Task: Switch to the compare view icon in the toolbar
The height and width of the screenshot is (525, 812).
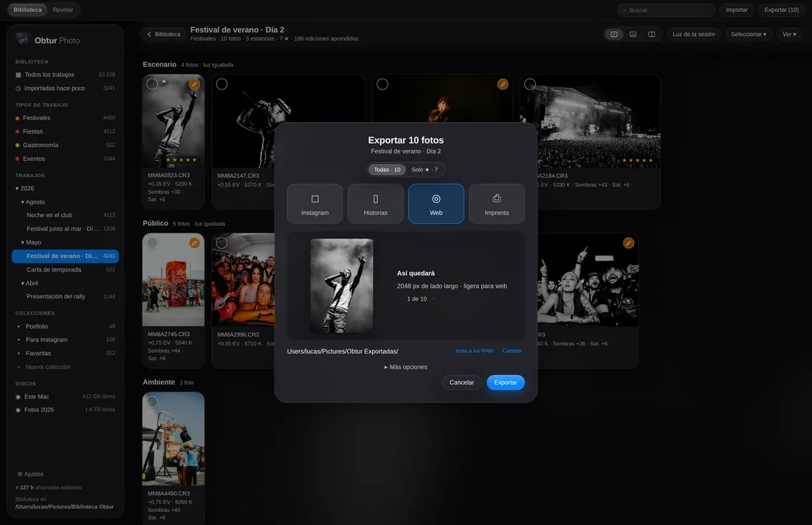Action: click(x=652, y=34)
